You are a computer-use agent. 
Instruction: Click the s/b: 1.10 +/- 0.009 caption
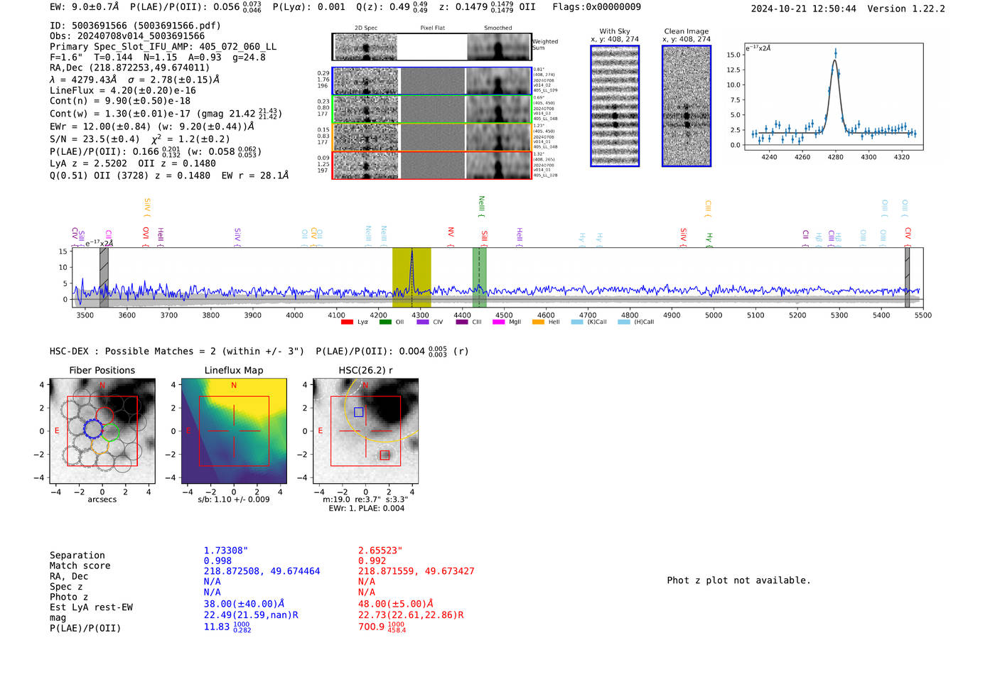tap(234, 499)
